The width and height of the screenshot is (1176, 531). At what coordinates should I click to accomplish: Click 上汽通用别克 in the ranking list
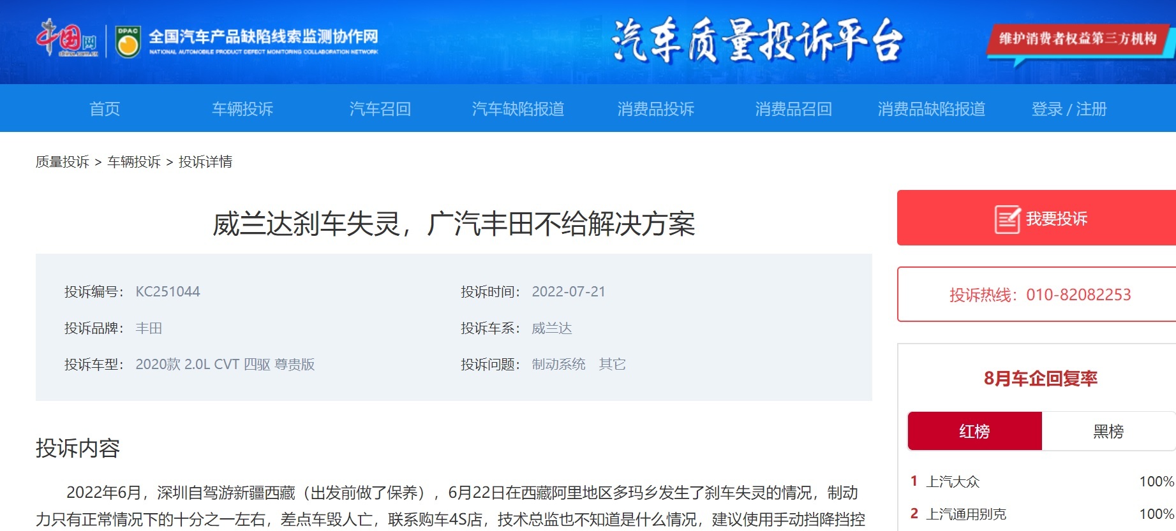click(x=966, y=514)
